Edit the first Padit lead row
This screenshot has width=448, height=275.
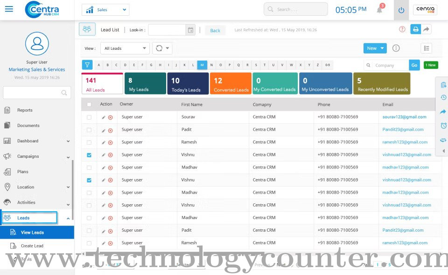(x=104, y=130)
